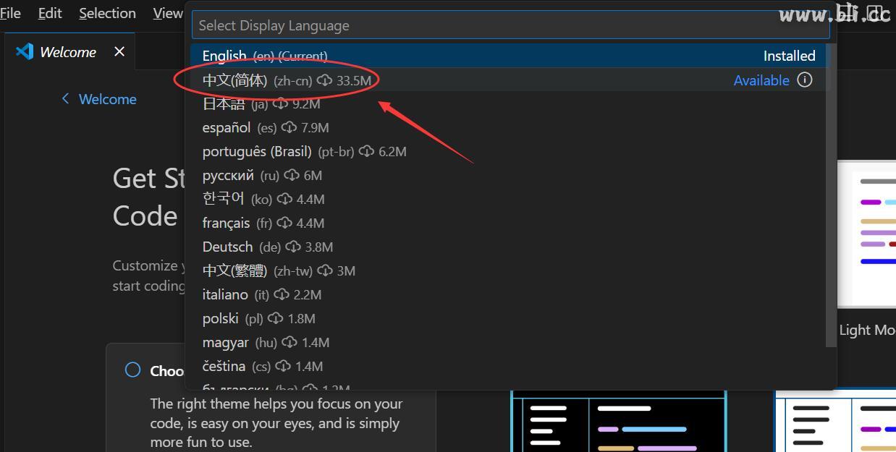
Task: Click the Welcome navigation link
Action: [107, 98]
